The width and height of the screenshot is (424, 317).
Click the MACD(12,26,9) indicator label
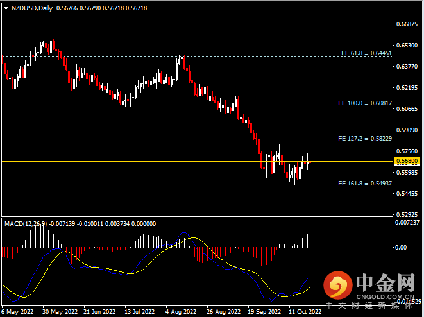tap(26, 224)
